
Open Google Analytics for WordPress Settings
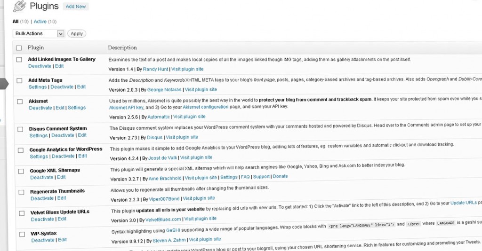click(39, 156)
